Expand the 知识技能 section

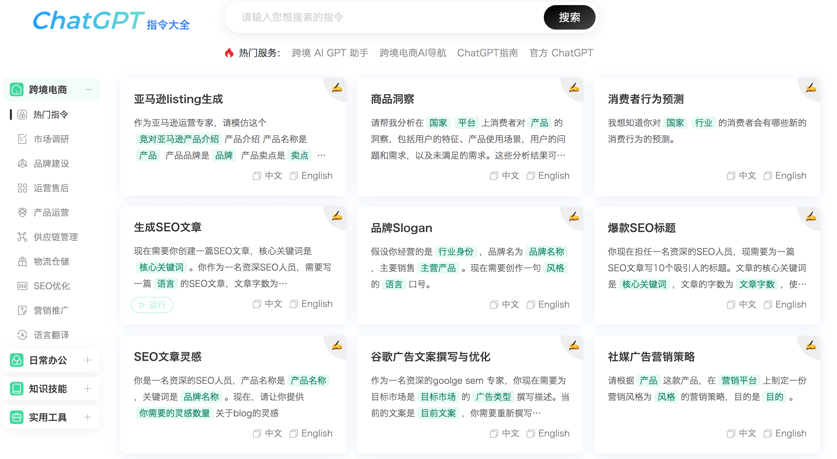click(88, 388)
